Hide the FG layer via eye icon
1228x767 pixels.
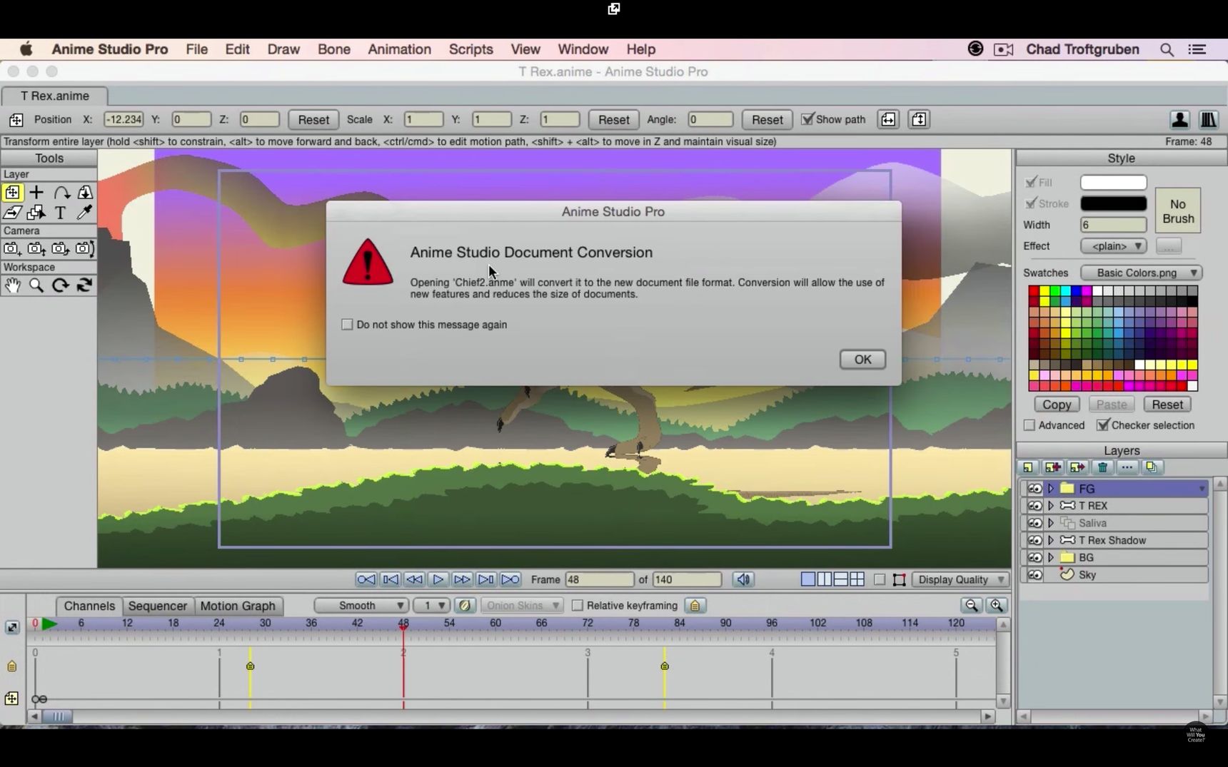(x=1035, y=489)
